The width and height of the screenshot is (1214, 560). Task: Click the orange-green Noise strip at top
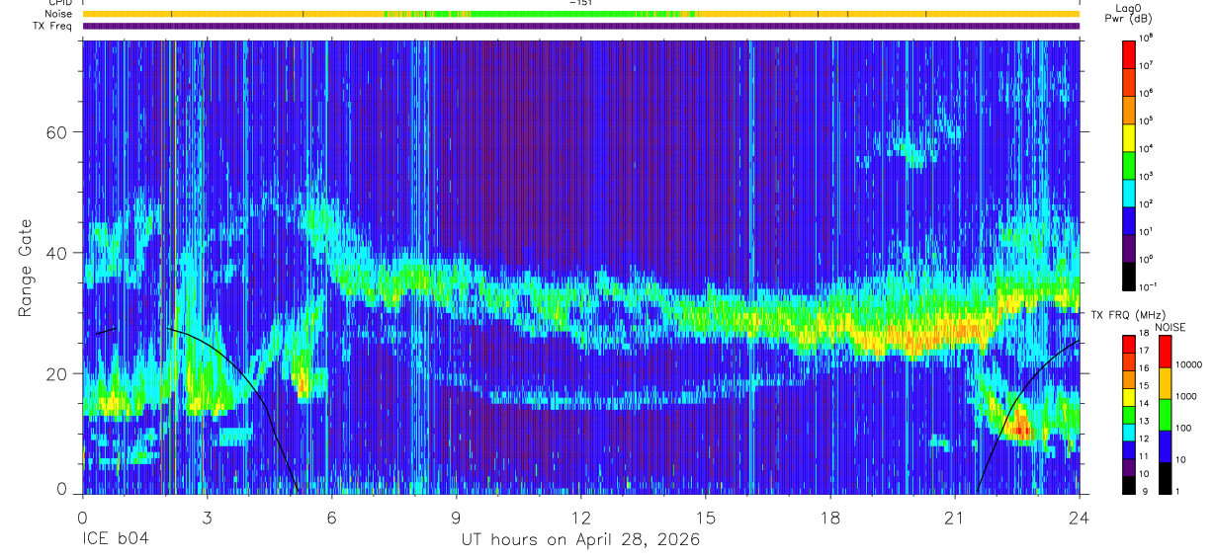click(581, 14)
